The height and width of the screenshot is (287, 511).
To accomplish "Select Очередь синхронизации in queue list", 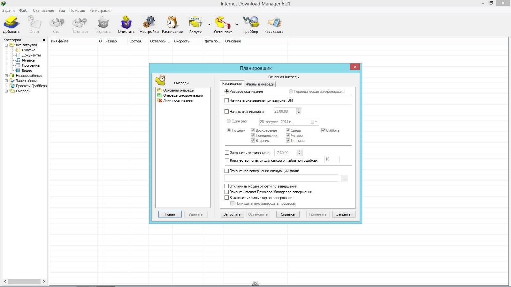I will (183, 95).
